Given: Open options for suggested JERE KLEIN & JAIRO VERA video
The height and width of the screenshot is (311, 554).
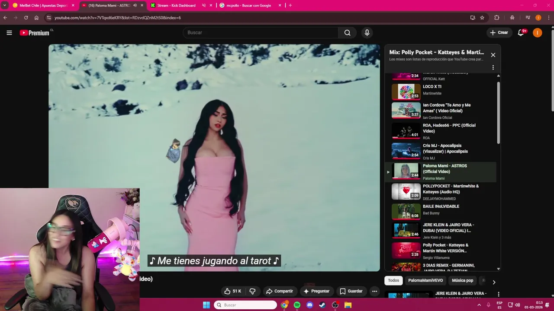Looking at the screenshot, I should coord(499,294).
